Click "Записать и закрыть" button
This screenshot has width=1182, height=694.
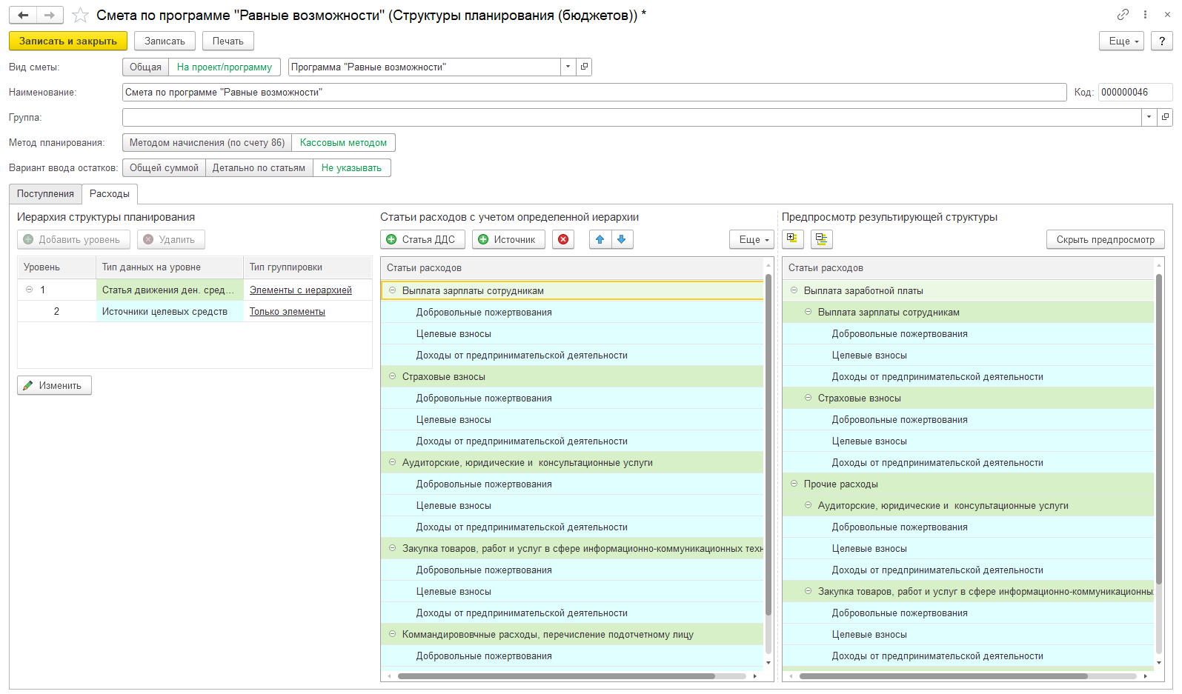tap(68, 41)
